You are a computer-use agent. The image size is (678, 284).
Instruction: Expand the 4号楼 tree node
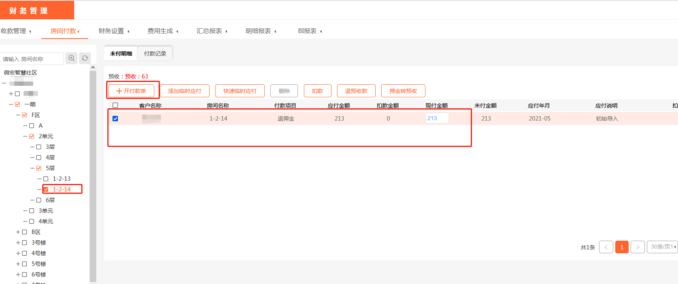tap(18, 253)
